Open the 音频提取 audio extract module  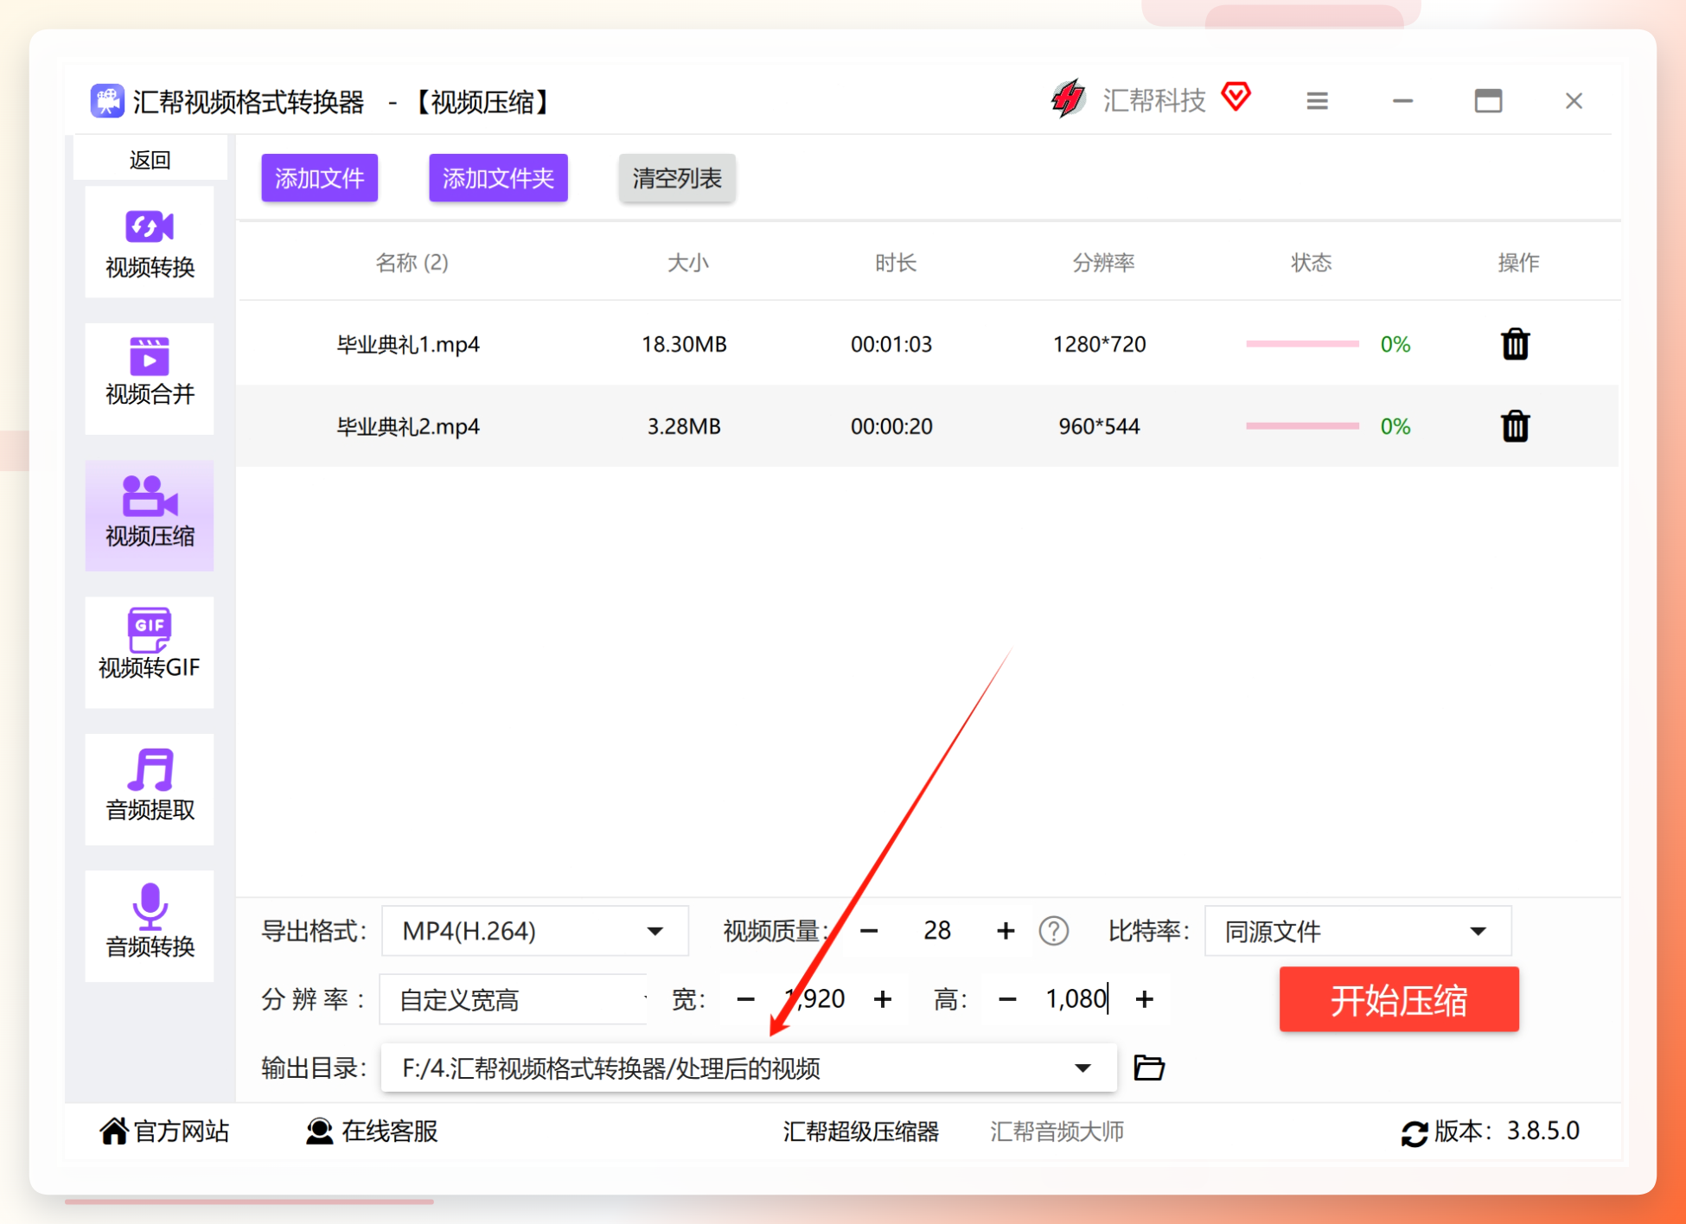(x=150, y=788)
